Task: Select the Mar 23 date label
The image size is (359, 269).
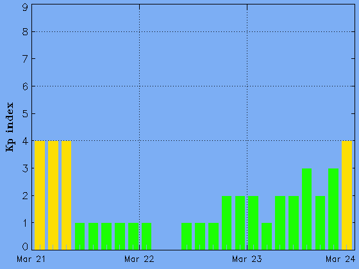Action: click(247, 259)
